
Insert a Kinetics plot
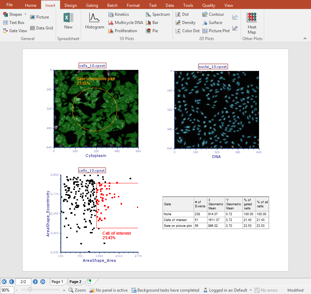pyautogui.click(x=119, y=14)
